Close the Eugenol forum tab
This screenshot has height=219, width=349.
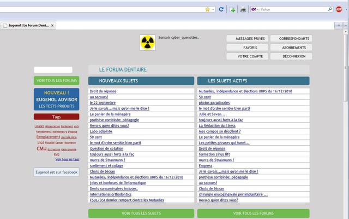tap(52, 25)
